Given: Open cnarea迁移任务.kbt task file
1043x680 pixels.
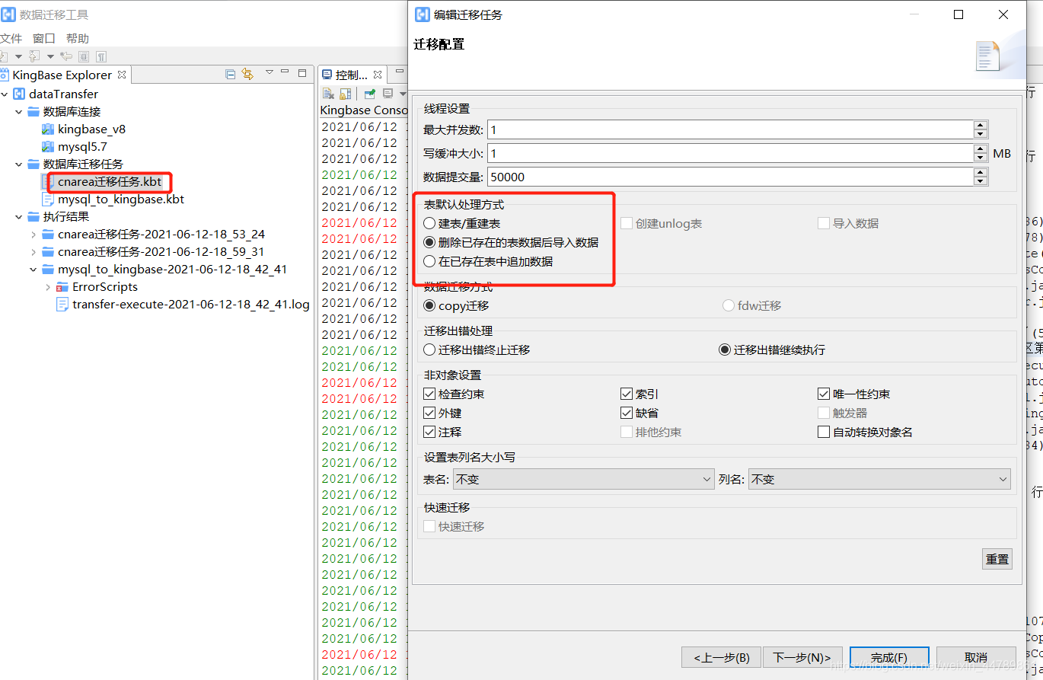Looking at the screenshot, I should point(110,182).
